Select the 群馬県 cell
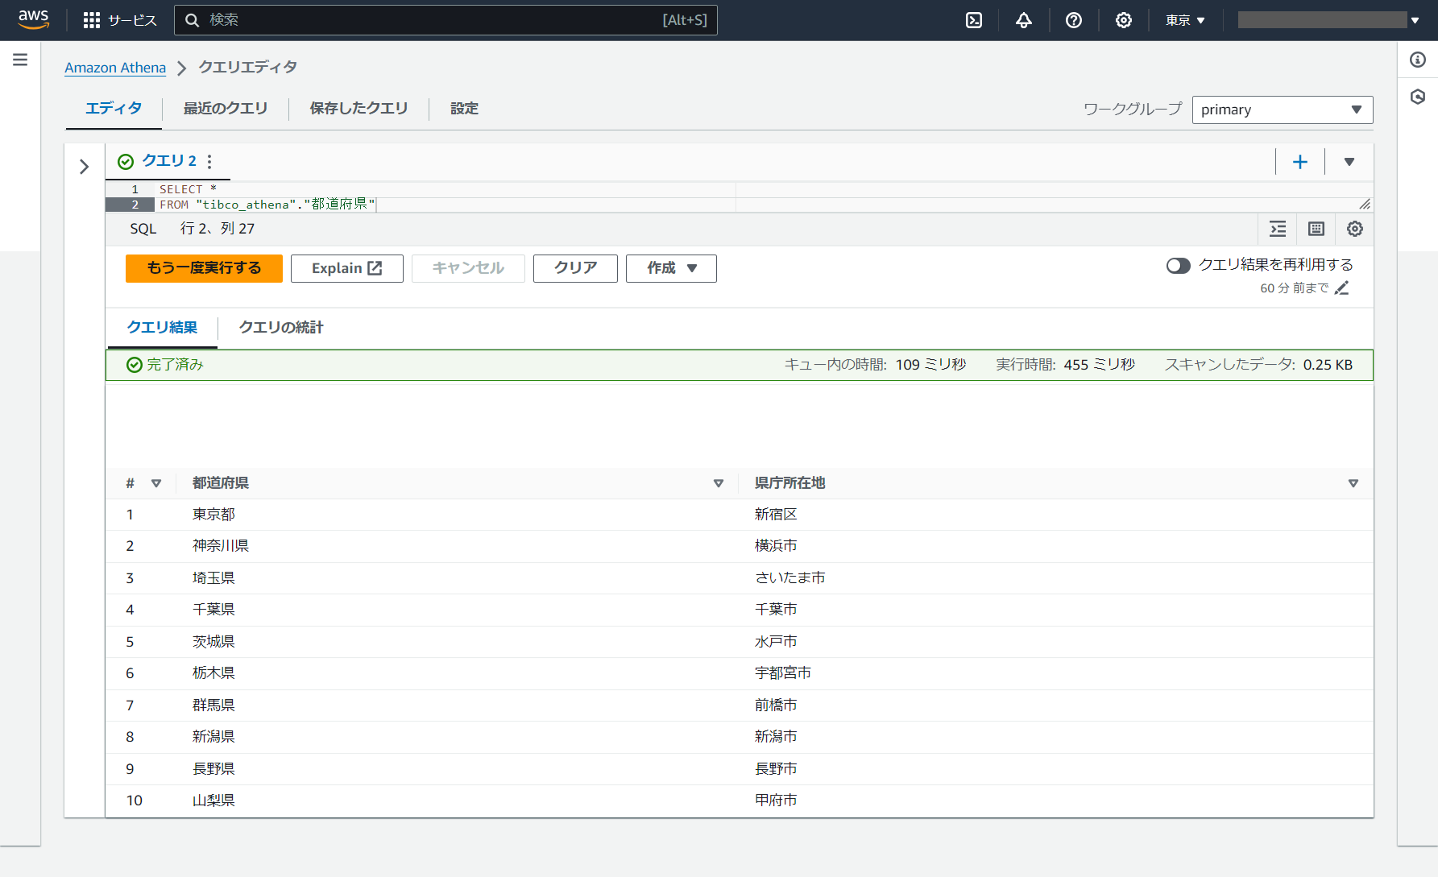 click(213, 705)
